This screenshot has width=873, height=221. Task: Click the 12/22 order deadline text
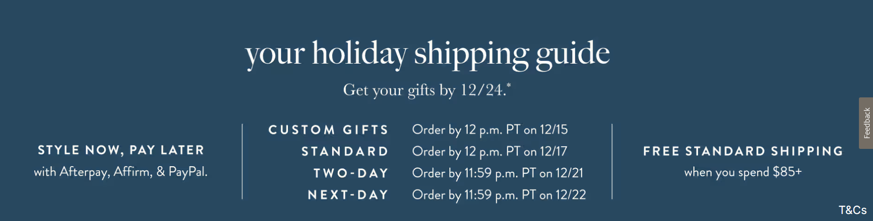(570, 195)
